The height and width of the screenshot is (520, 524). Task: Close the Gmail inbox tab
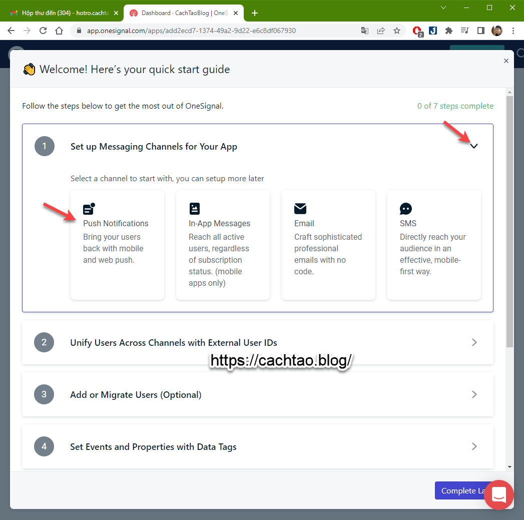tap(116, 13)
